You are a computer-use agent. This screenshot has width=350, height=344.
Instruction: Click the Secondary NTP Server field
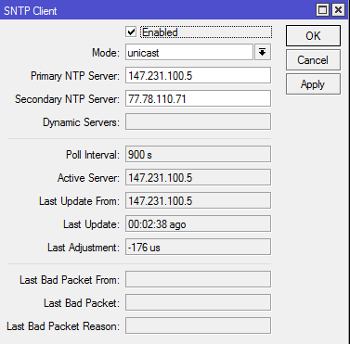click(x=198, y=98)
